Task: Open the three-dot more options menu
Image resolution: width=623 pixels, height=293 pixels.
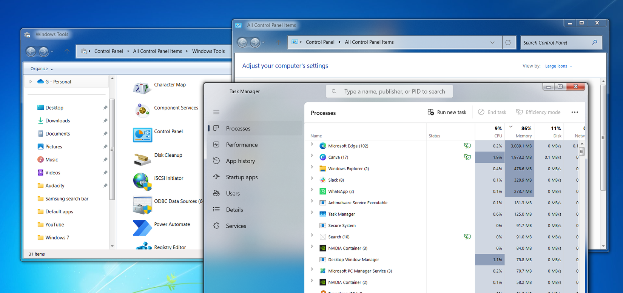Action: coord(575,112)
